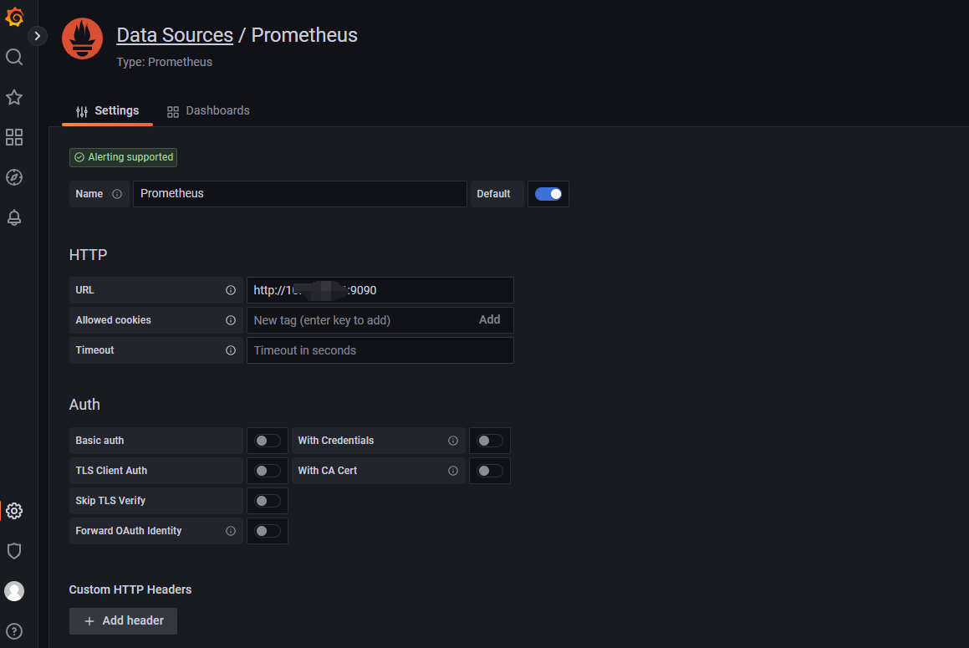Enable the TLS Client Auth toggle
This screenshot has width=969, height=648.
268,472
